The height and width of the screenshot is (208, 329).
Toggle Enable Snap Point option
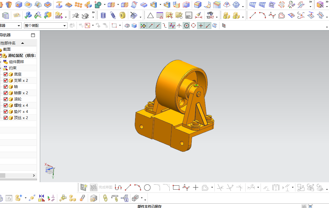(143, 25)
